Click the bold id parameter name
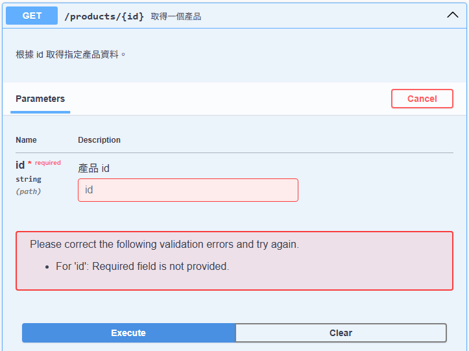Screen dimensions: 469x351 pyautogui.click(x=20, y=165)
